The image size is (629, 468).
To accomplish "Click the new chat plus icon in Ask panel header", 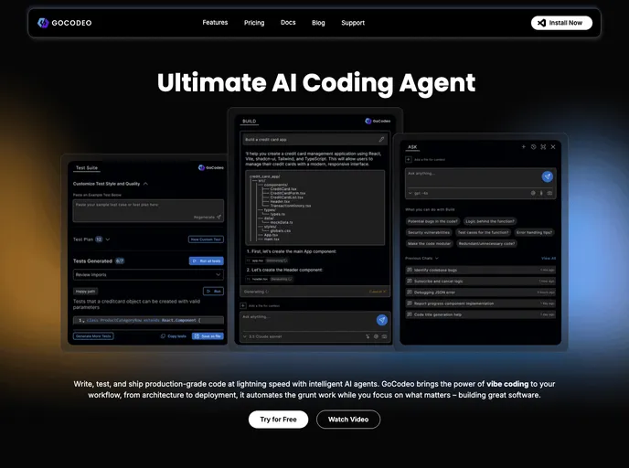I will pyautogui.click(x=523, y=147).
